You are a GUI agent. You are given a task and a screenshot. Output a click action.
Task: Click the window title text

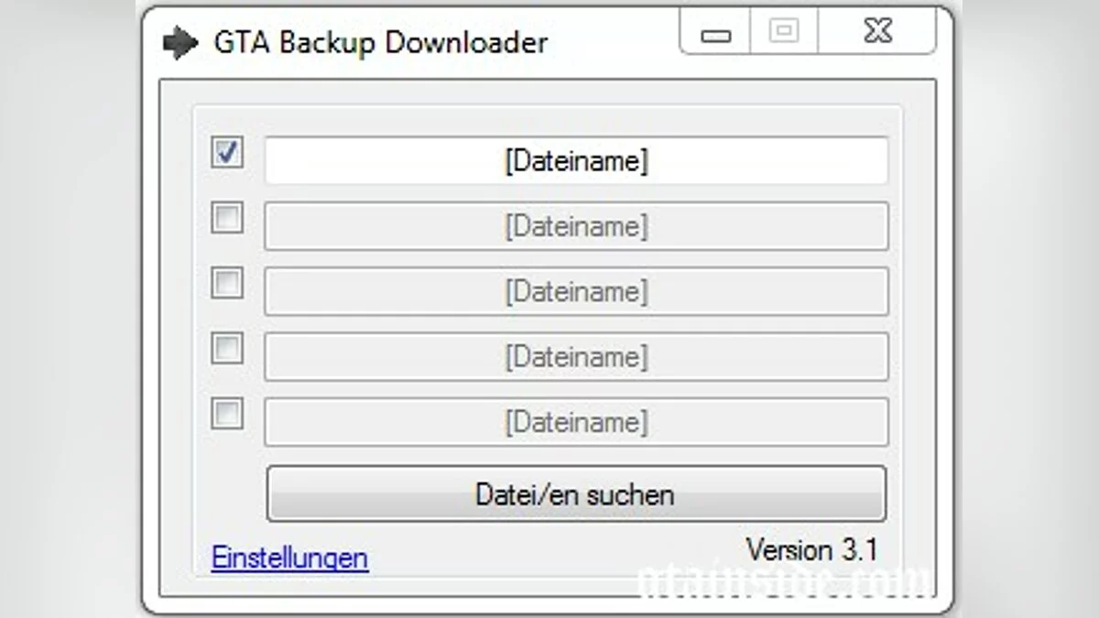[x=380, y=42]
